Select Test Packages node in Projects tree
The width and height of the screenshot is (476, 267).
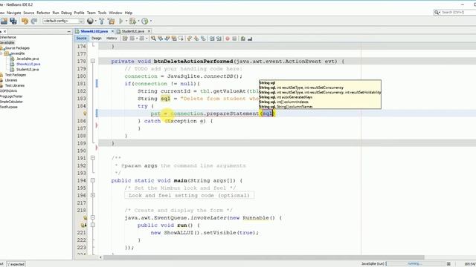click(x=16, y=75)
